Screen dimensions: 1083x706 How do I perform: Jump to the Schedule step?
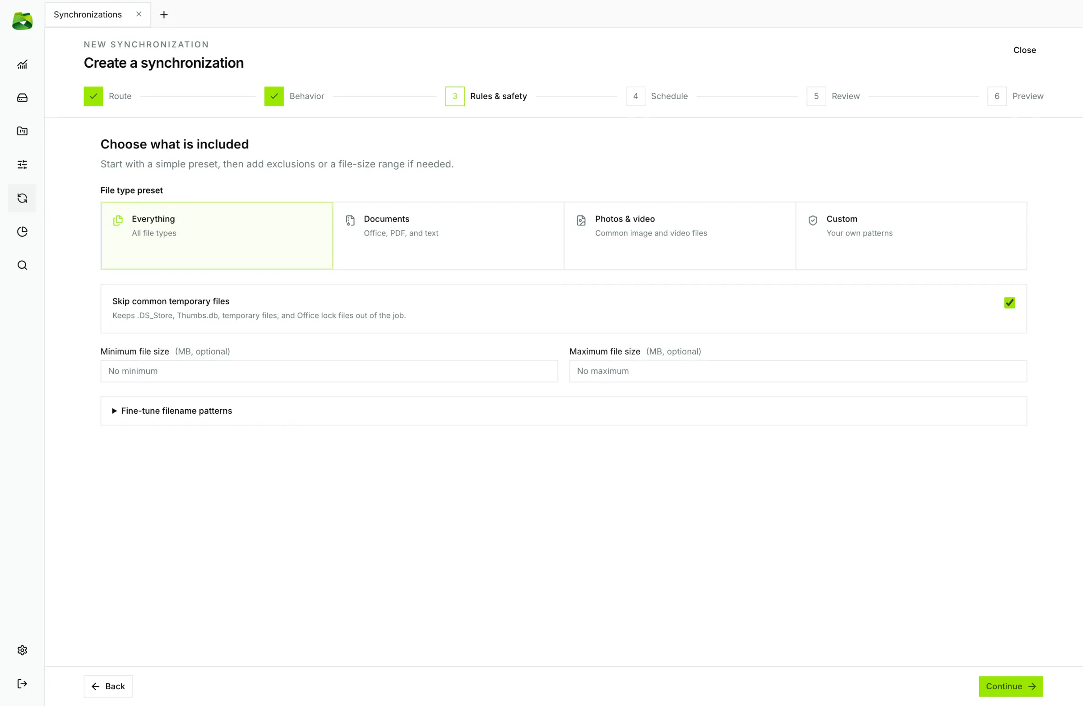[657, 96]
